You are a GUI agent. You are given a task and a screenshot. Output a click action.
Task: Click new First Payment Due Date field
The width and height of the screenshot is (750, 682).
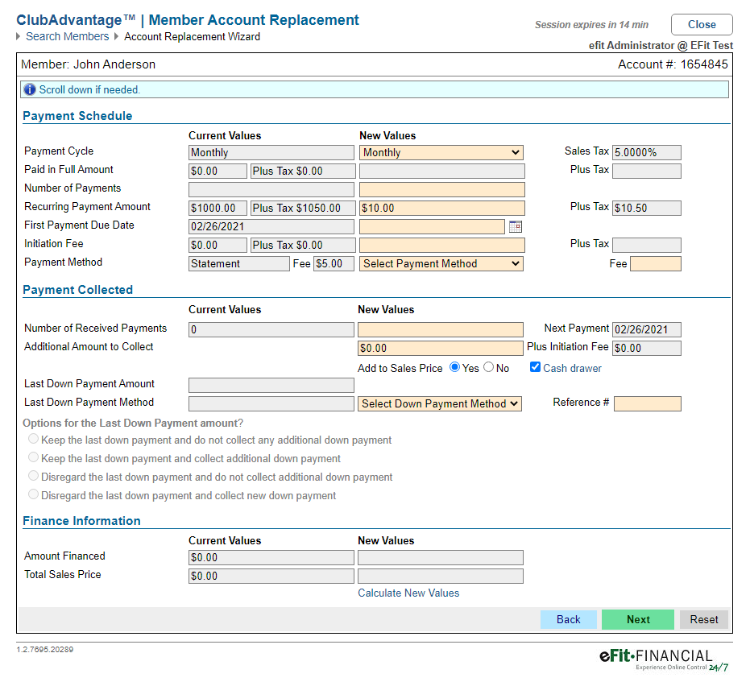432,226
